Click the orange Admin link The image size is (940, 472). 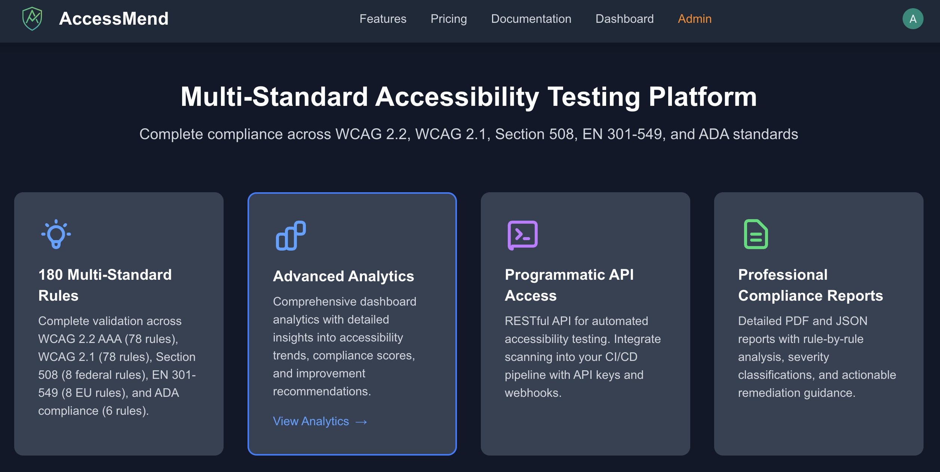[694, 18]
